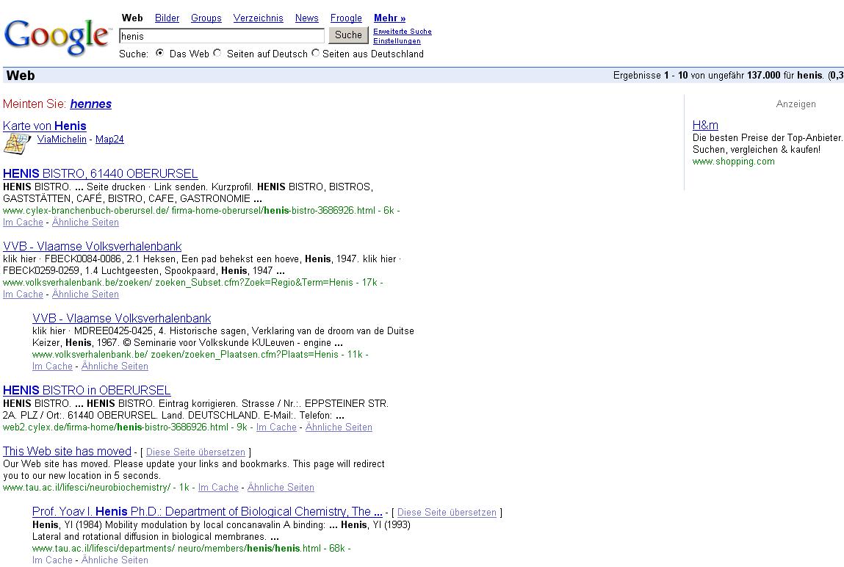Click the Web tab label at top
844x567 pixels.
tap(132, 18)
